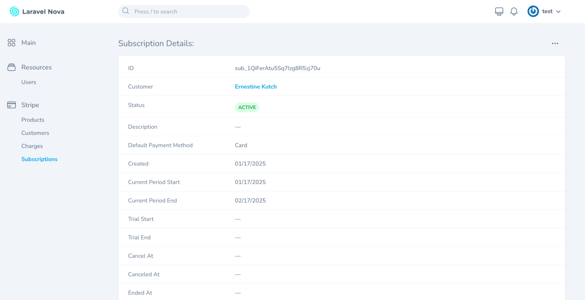Expand the test user dropdown chevron
This screenshot has width=585, height=300.
(558, 12)
